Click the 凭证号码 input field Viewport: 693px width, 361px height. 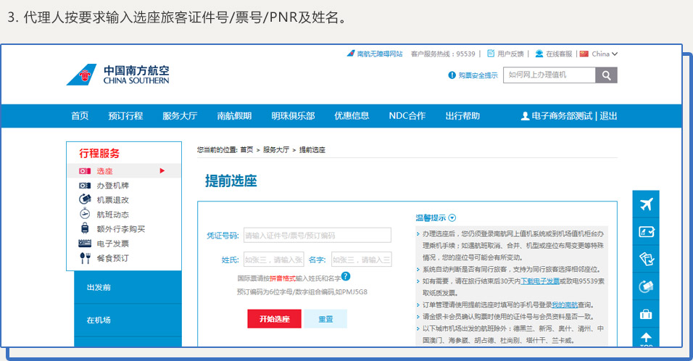pyautogui.click(x=317, y=236)
